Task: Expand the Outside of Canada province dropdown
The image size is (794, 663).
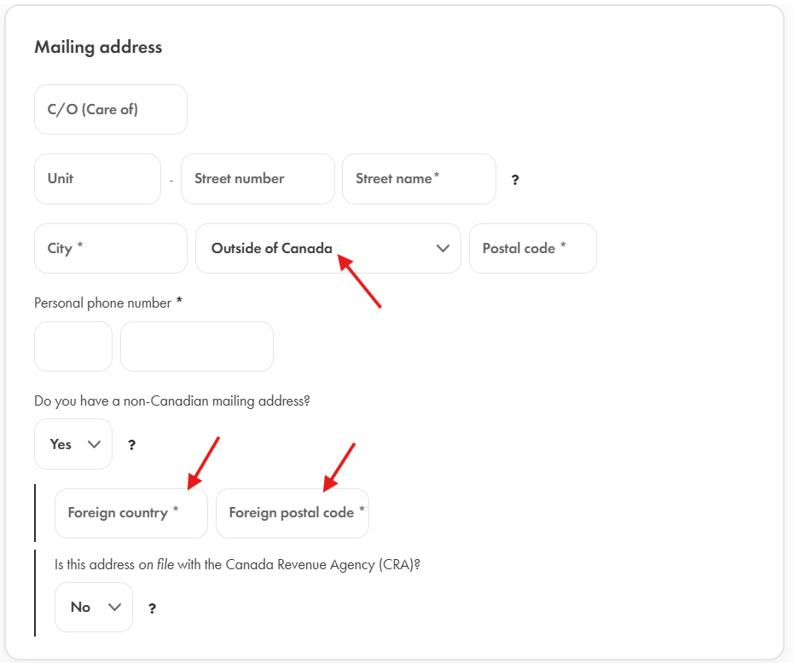Action: point(327,249)
